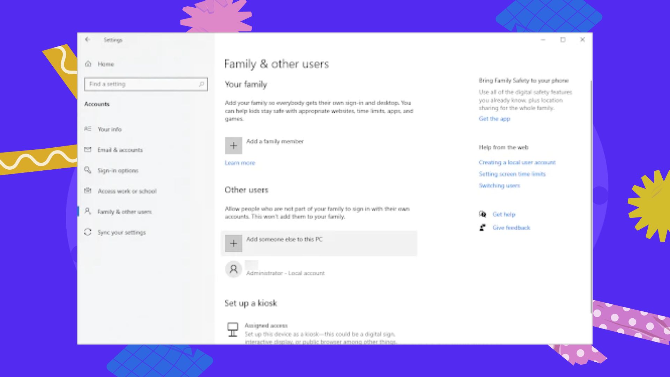Viewport: 670px width, 377px height.
Task: Click the Sign-in options key icon
Action: click(88, 170)
